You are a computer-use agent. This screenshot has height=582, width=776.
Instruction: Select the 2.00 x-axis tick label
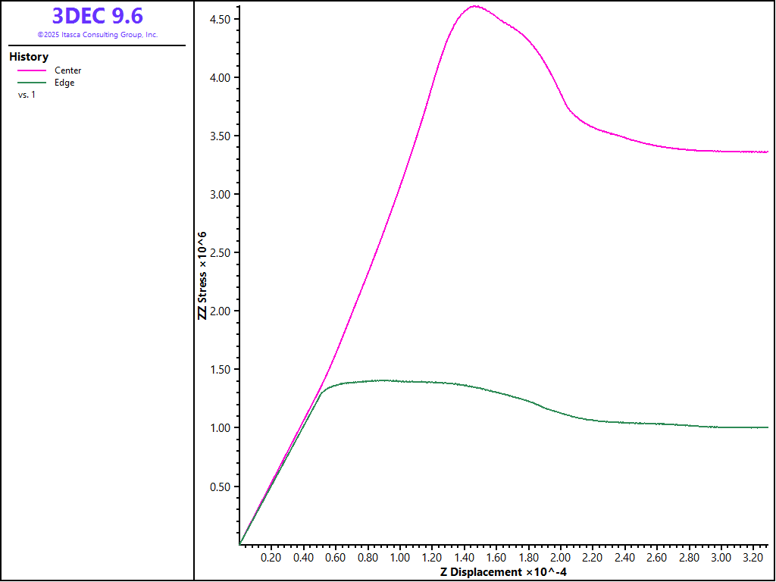coord(560,558)
